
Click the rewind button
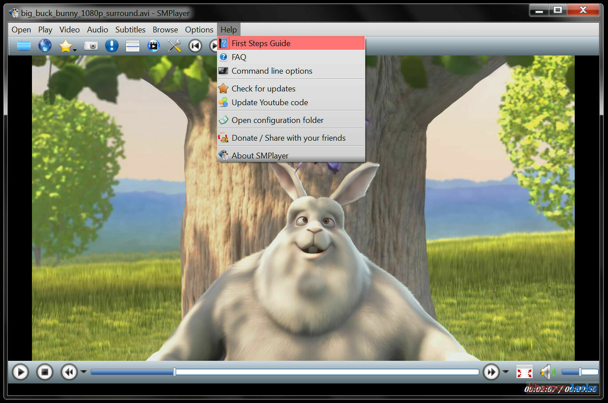(x=69, y=372)
